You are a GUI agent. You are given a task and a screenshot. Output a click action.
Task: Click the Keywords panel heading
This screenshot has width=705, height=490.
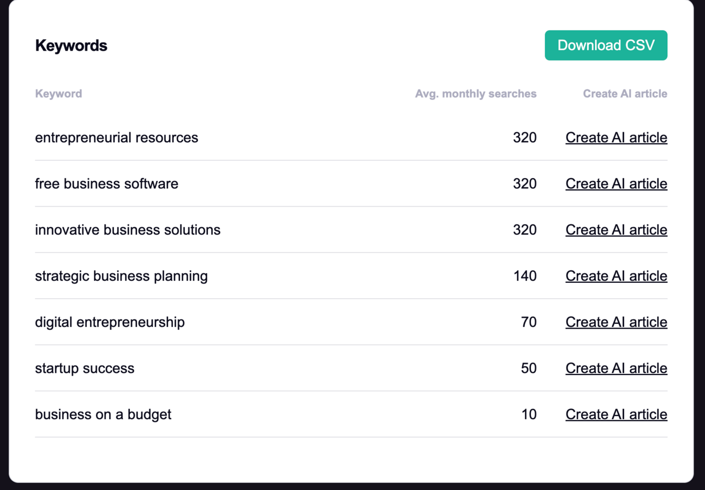tap(71, 46)
